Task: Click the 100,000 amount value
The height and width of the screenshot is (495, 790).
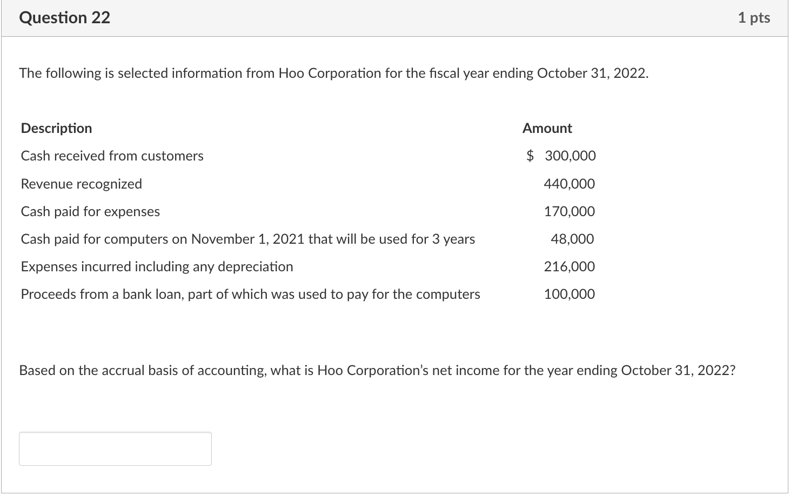Action: (x=569, y=294)
